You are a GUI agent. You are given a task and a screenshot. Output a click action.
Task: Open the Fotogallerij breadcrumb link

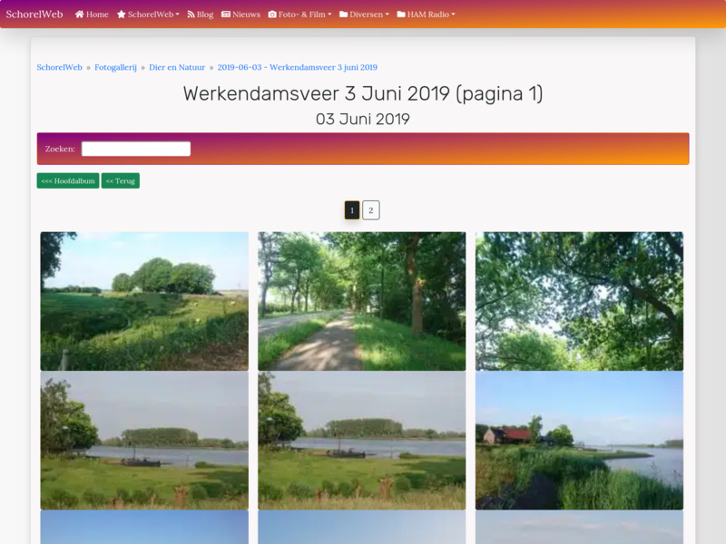(x=116, y=67)
